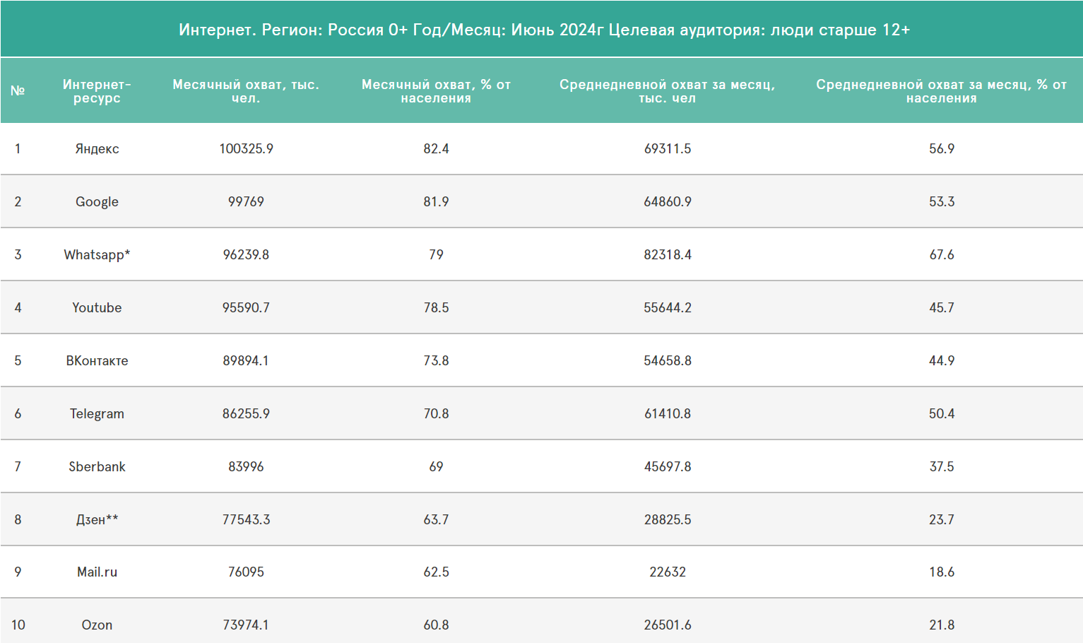Select the 'Telegram' resource cell
Image resolution: width=1083 pixels, height=643 pixels.
click(97, 413)
